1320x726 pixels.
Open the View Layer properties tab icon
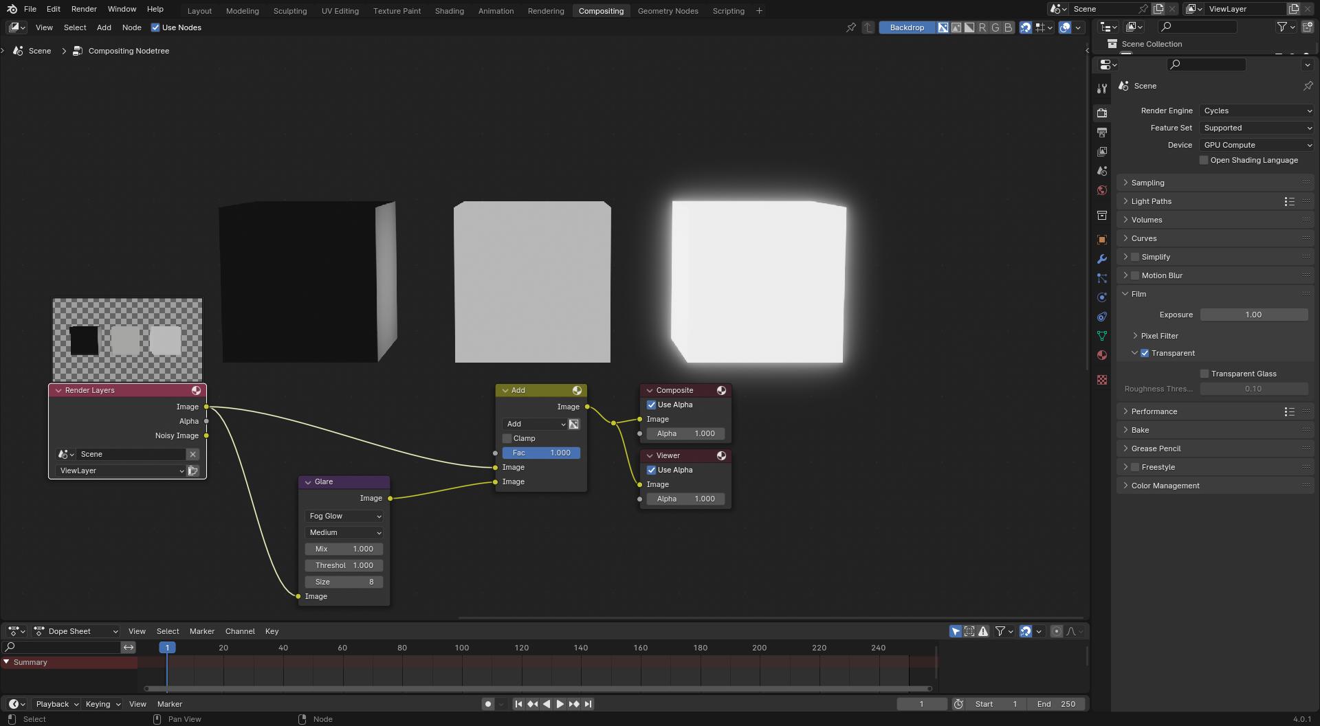coord(1102,151)
